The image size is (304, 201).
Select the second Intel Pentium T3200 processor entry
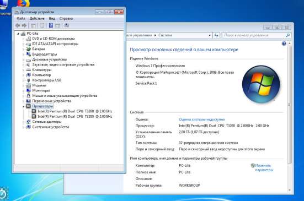click(x=74, y=116)
